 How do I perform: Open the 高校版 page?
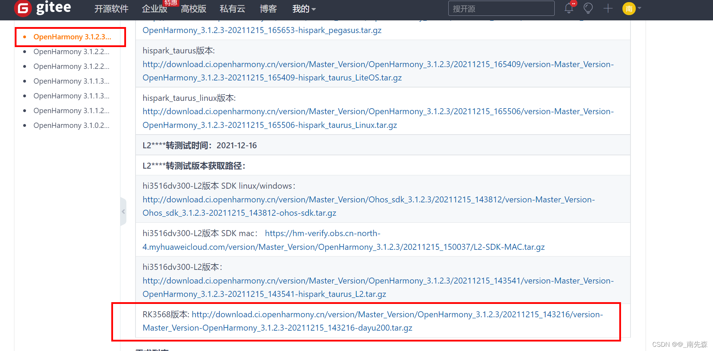(x=193, y=9)
